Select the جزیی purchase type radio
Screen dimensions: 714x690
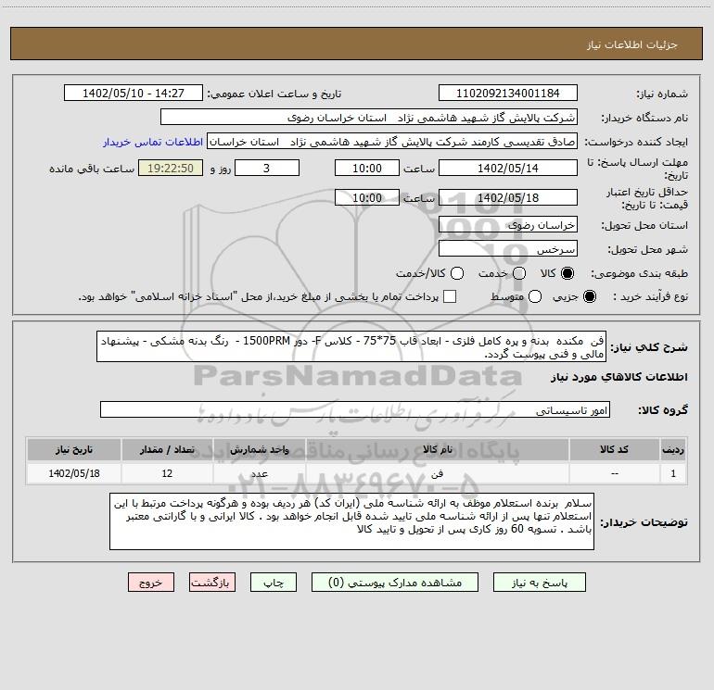point(591,296)
